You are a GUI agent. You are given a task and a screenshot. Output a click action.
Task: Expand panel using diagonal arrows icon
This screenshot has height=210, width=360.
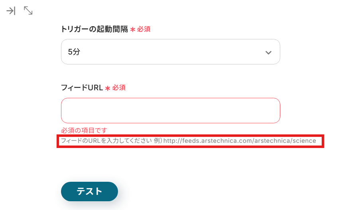pyautogui.click(x=28, y=10)
